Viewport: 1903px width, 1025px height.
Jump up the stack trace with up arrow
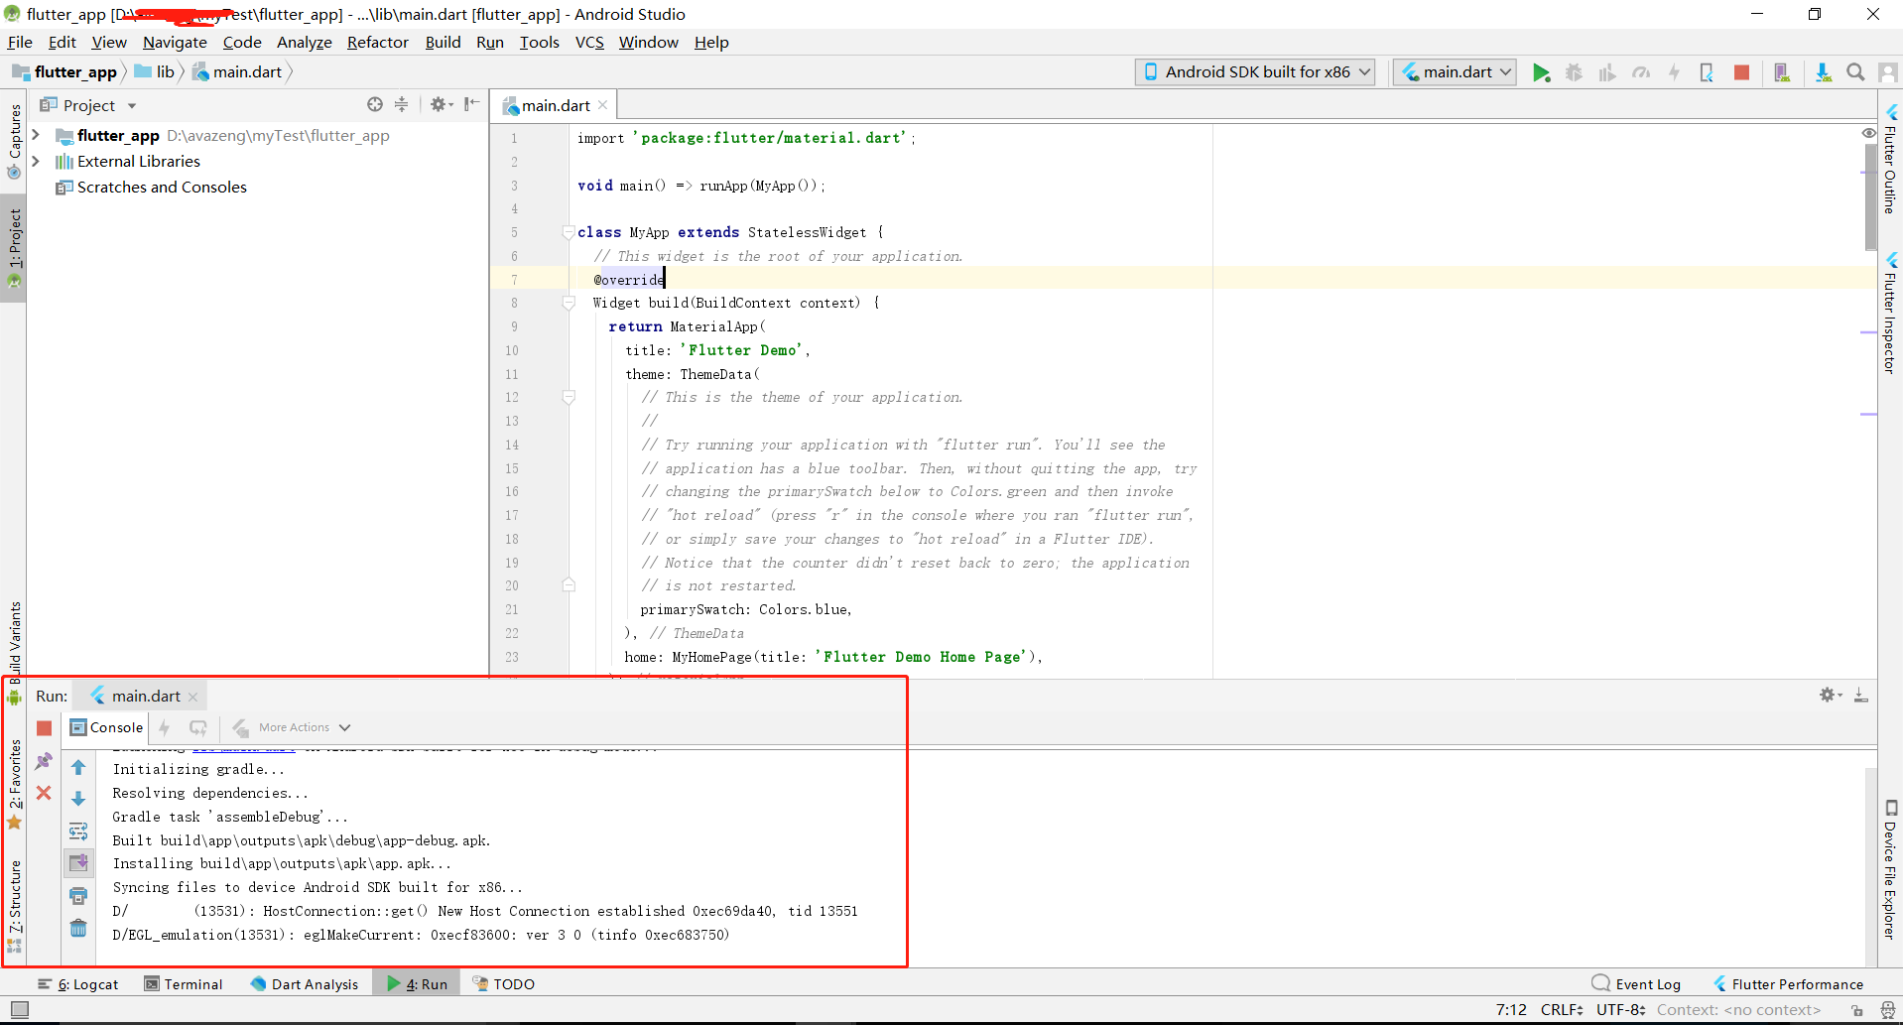click(x=78, y=767)
